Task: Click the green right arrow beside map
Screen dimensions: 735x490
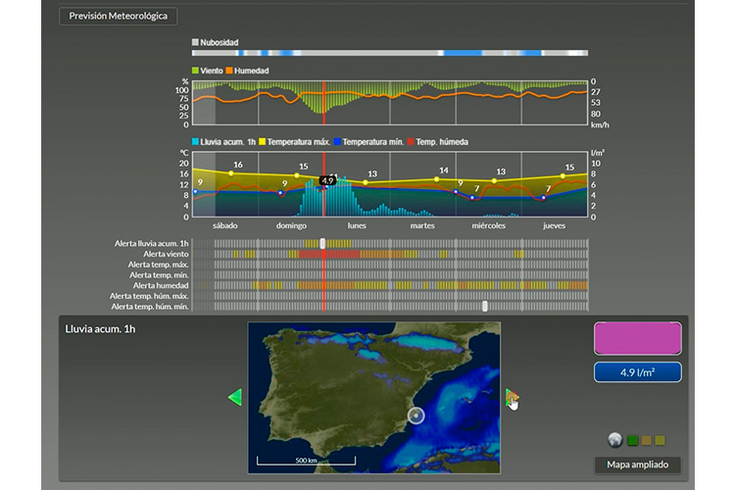Action: [x=510, y=397]
